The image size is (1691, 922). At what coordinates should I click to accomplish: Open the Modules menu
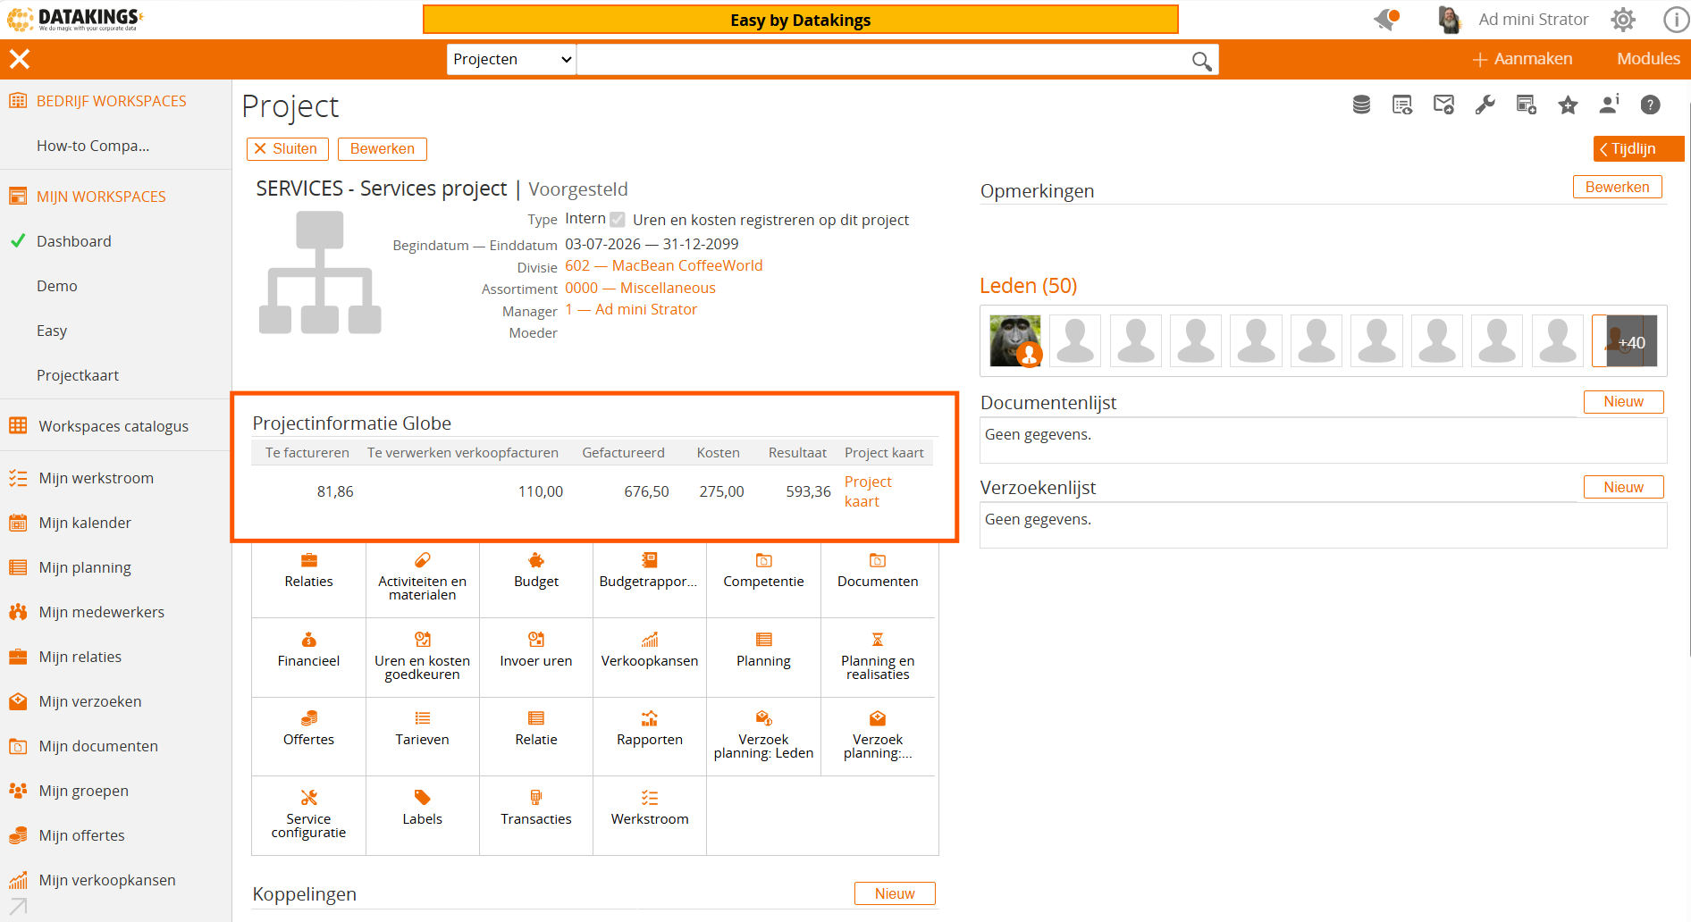[x=1648, y=59]
